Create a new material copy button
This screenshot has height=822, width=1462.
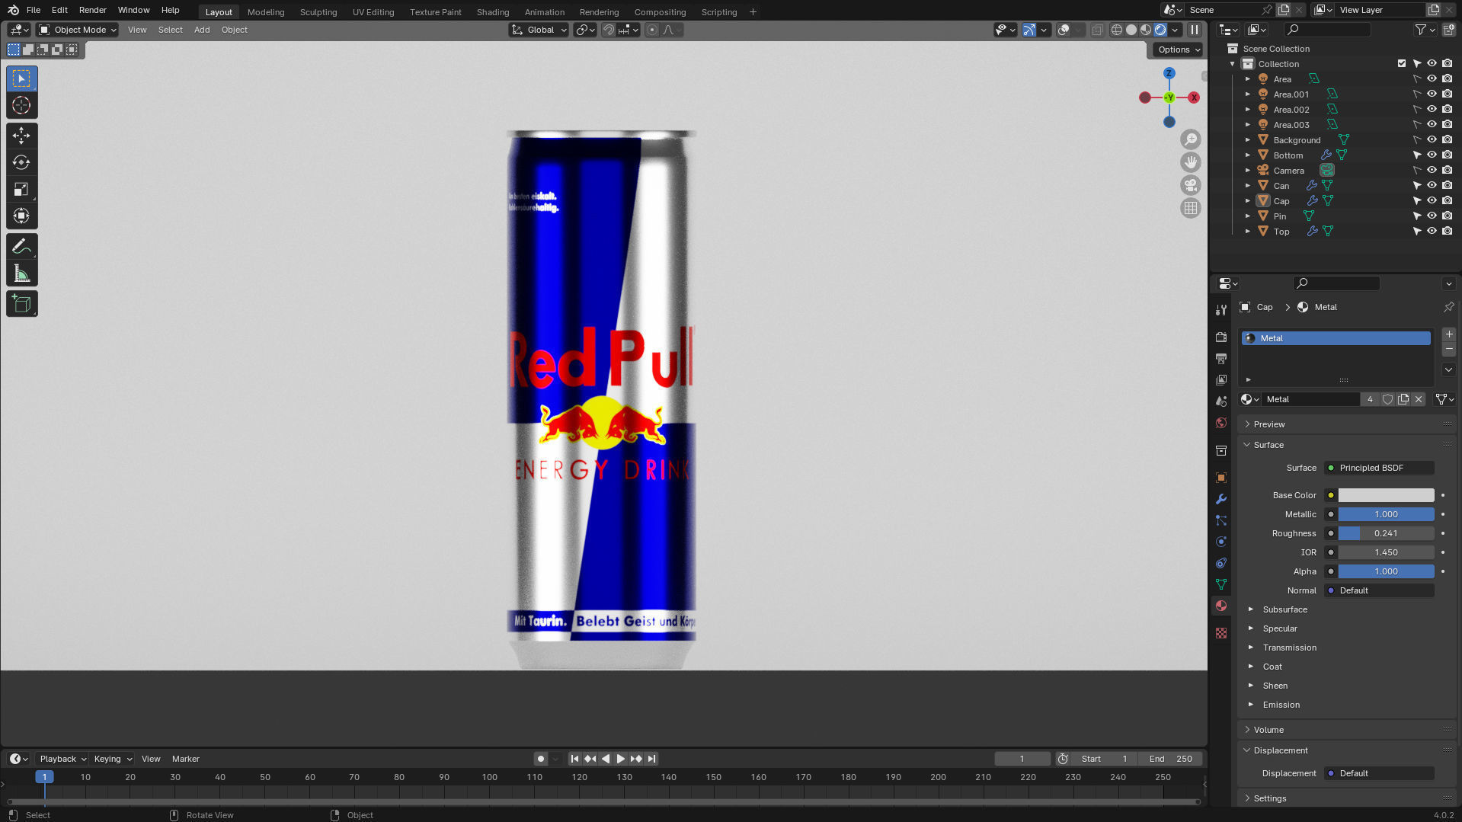tap(1403, 399)
